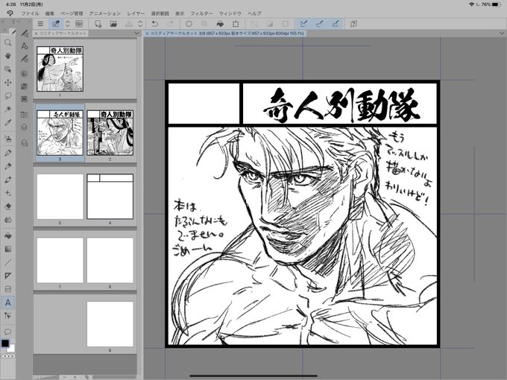
Task: Click the Open file folder icon
Action: click(113, 24)
